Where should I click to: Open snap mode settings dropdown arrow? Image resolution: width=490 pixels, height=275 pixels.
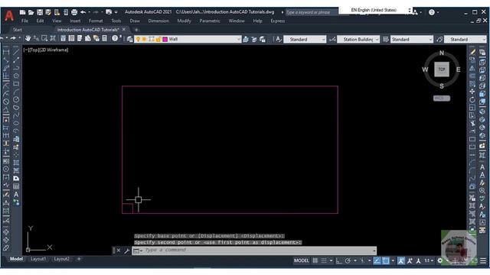(x=331, y=260)
